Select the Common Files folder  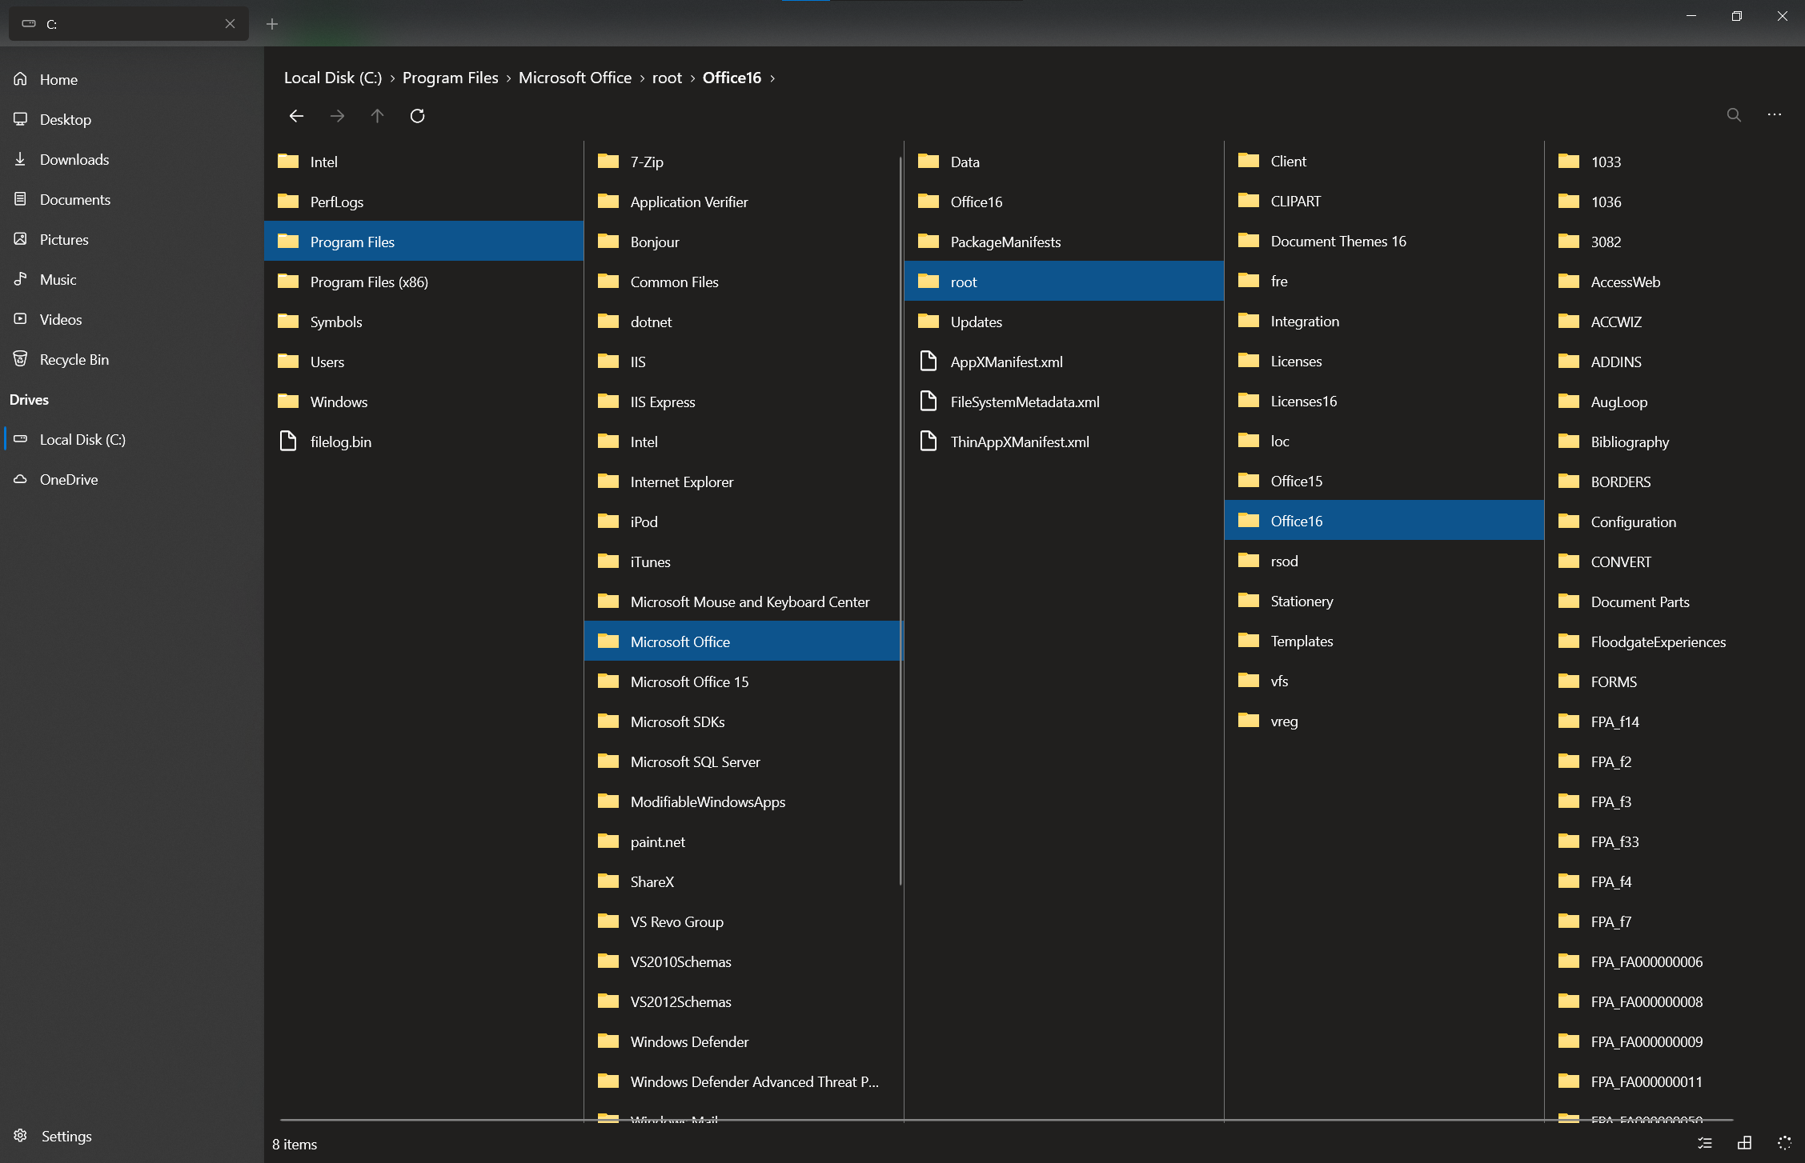click(x=744, y=282)
